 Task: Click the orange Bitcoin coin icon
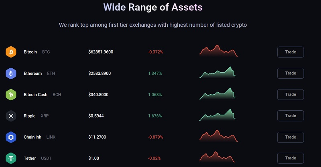(x=11, y=52)
